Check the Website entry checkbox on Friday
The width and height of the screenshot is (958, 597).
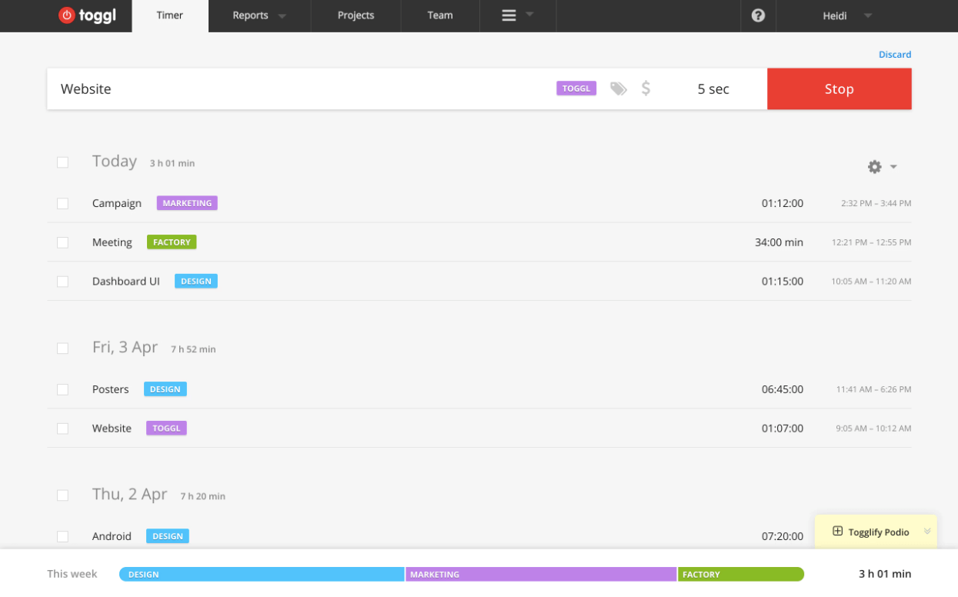[x=62, y=429]
